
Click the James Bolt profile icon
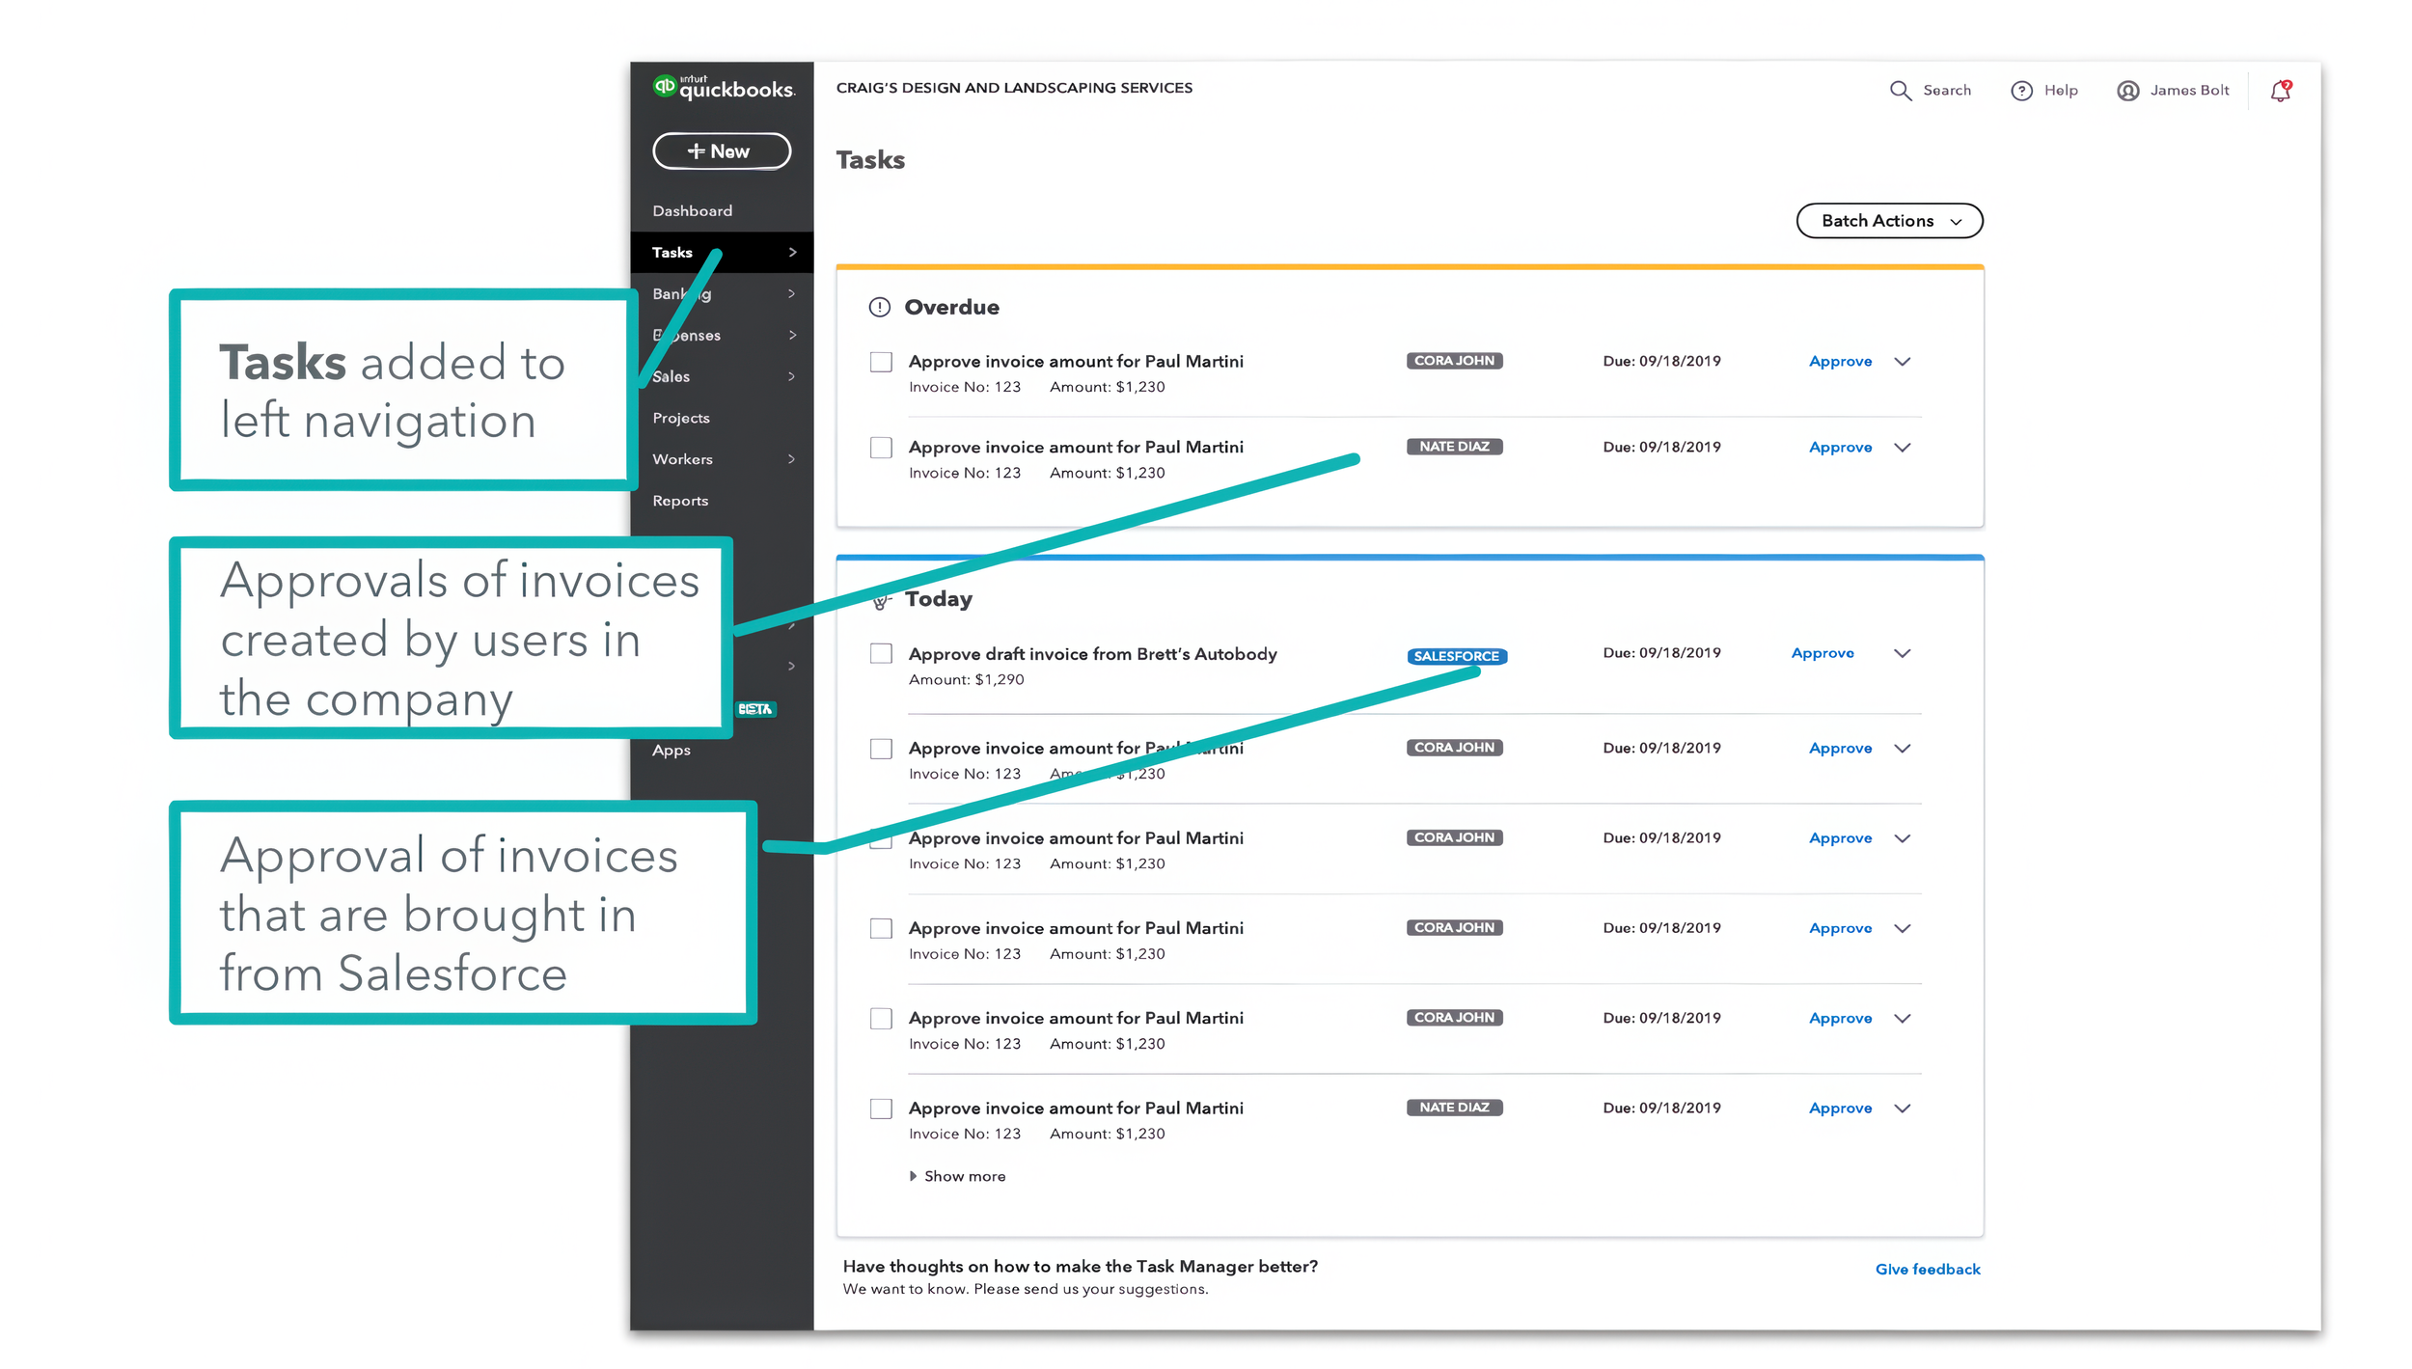pos(2127,91)
